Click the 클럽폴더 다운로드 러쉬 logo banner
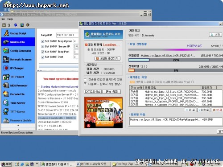The height and width of the screenshot is (167, 223). (103, 35)
